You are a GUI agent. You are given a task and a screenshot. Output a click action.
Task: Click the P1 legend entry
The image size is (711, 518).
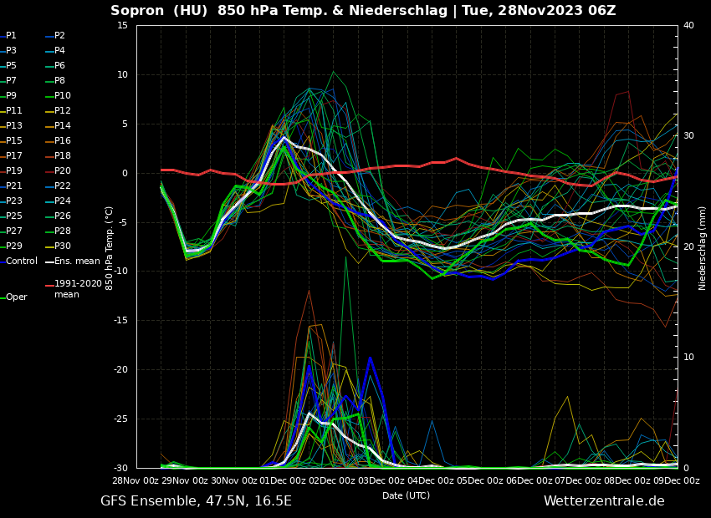pos(11,36)
